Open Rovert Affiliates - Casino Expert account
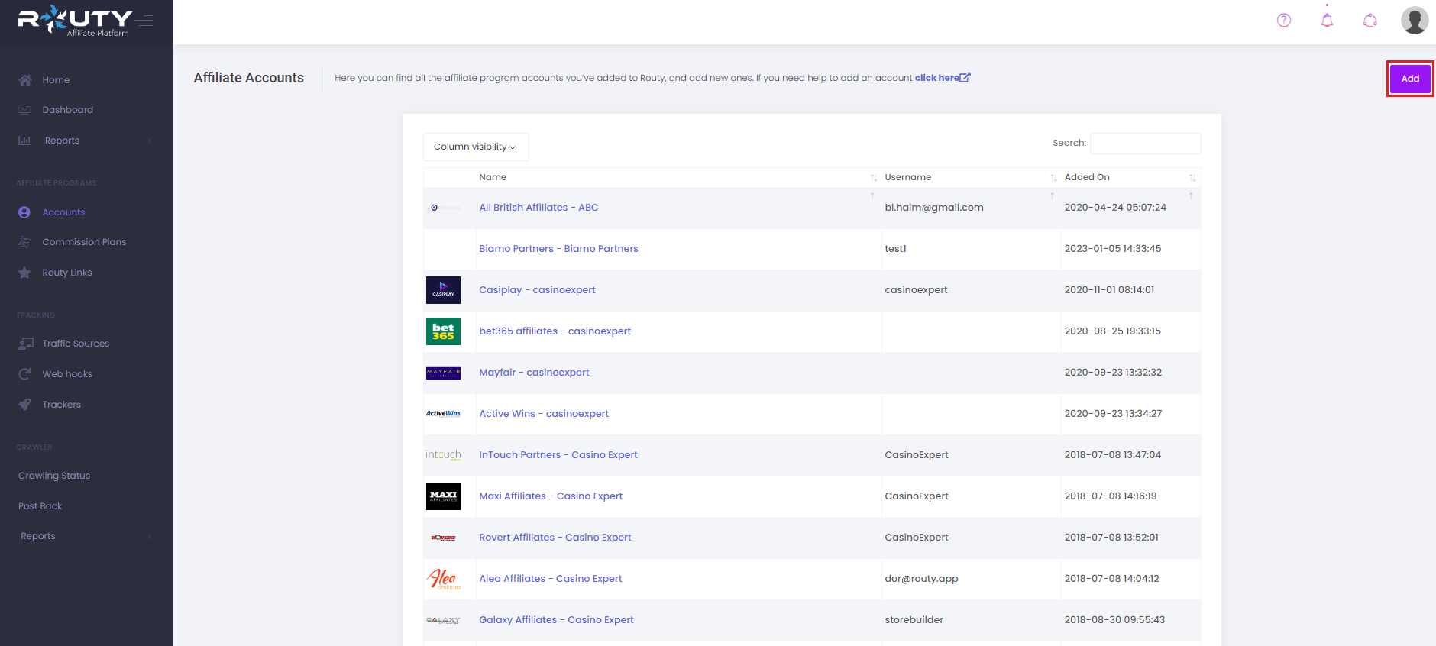The height and width of the screenshot is (646, 1436). pyautogui.click(x=555, y=538)
